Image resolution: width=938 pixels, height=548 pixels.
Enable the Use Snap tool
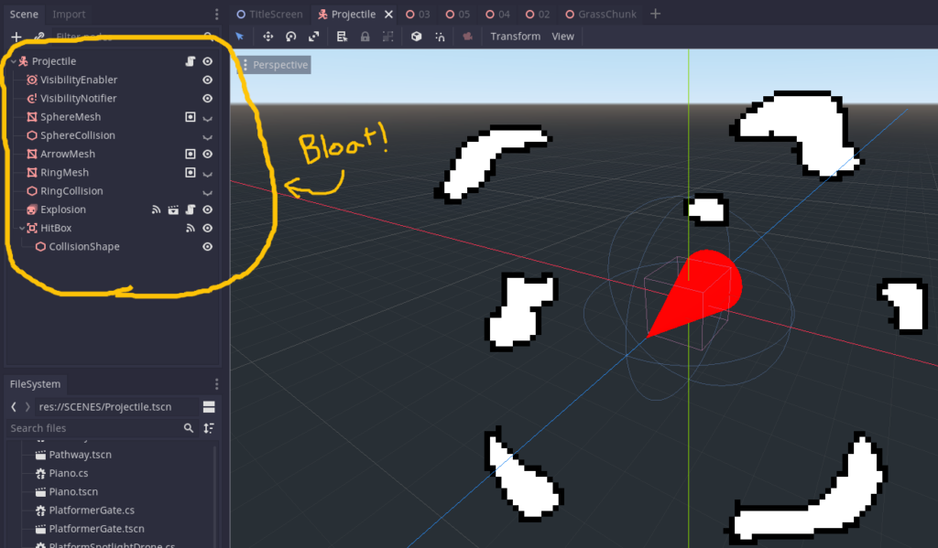click(440, 37)
